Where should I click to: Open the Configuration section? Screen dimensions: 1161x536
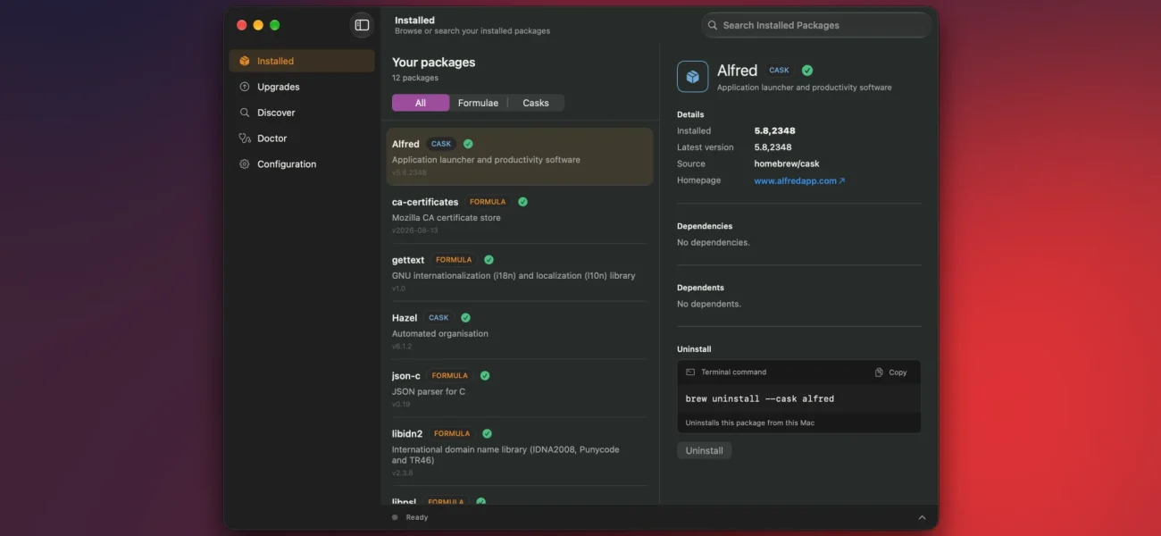point(302,164)
